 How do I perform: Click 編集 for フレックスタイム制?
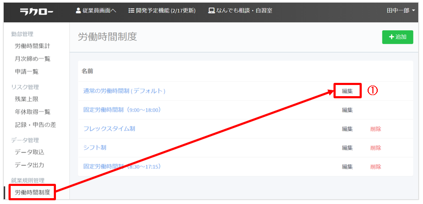point(347,129)
